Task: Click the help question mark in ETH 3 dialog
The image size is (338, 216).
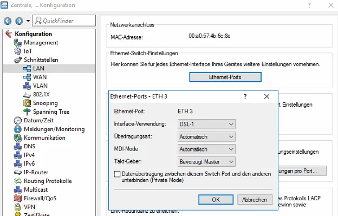Action: [245, 96]
